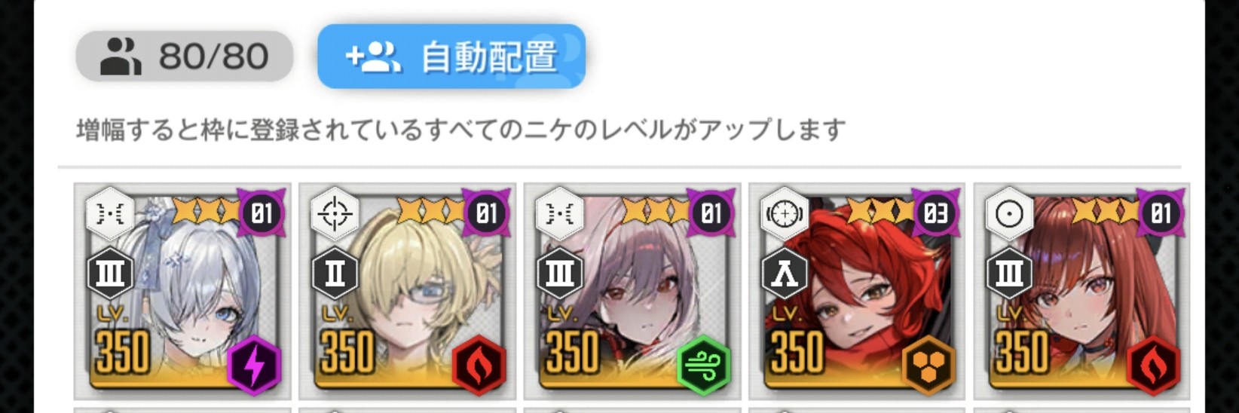Tap burst II icon on blonde card
Image resolution: width=1239 pixels, height=413 pixels.
pos(335,272)
